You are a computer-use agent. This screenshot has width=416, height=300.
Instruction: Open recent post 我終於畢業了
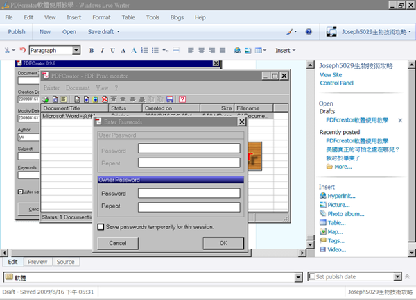pyautogui.click(x=343, y=158)
